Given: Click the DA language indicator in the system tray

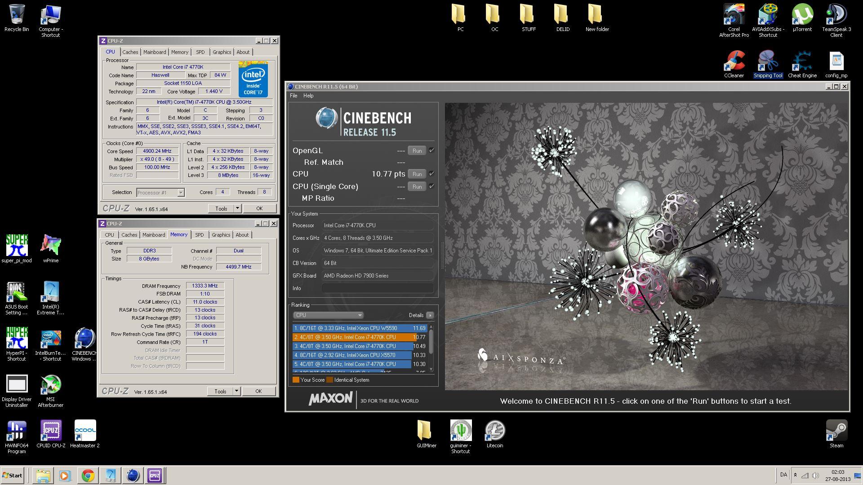Looking at the screenshot, I should tap(783, 475).
